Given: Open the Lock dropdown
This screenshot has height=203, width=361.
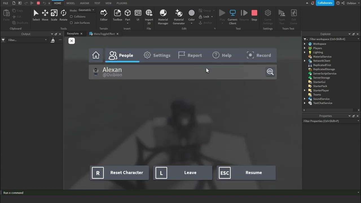Looking at the screenshot, I should 212,17.
